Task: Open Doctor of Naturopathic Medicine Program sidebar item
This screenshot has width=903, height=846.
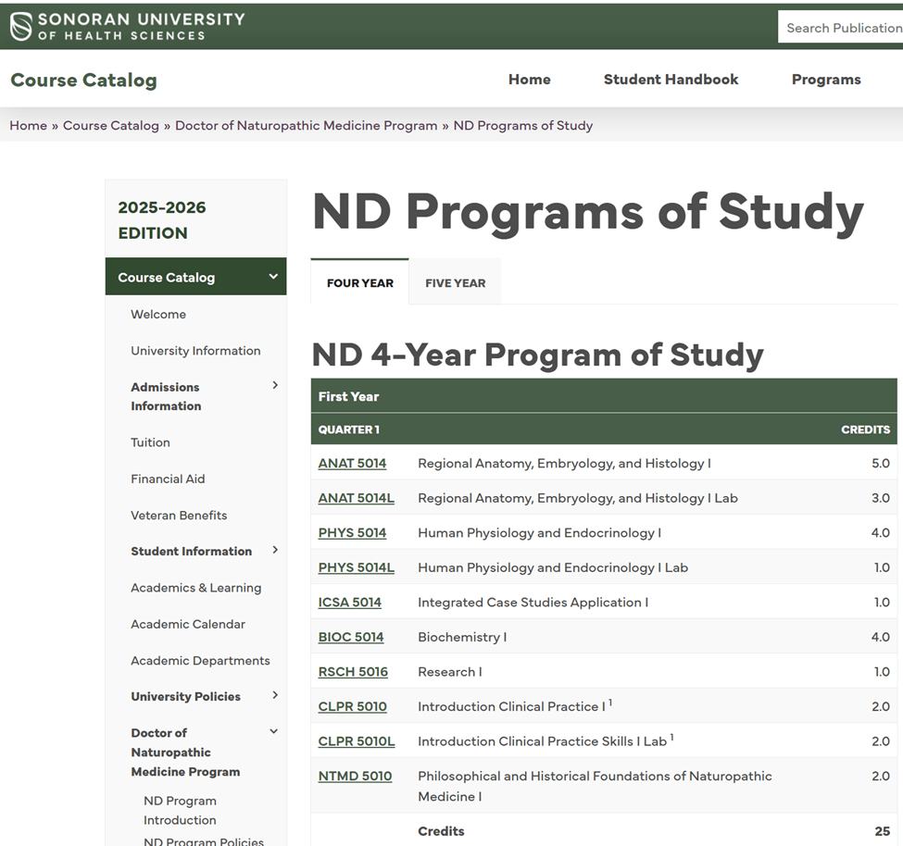Action: point(185,753)
